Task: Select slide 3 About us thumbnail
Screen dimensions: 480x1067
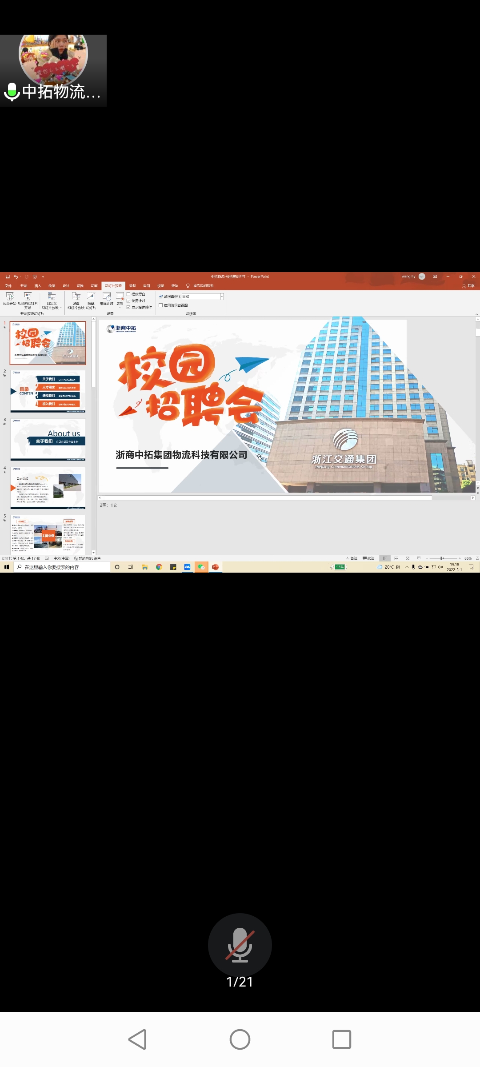Action: coord(48,440)
